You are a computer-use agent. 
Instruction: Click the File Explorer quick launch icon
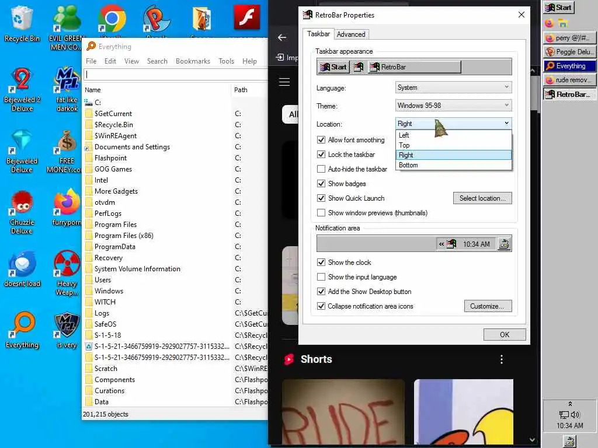click(x=563, y=23)
